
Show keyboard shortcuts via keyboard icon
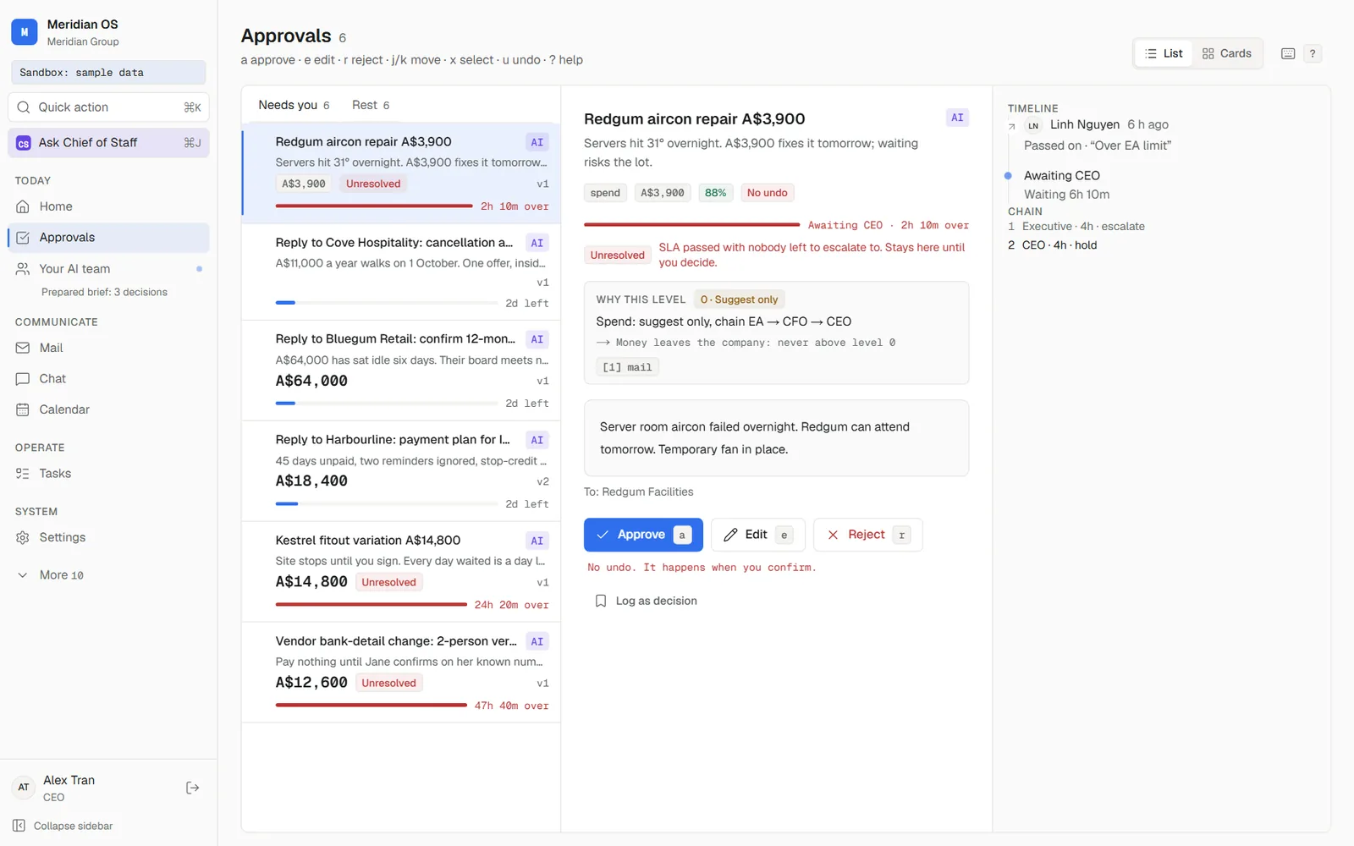click(x=1288, y=53)
